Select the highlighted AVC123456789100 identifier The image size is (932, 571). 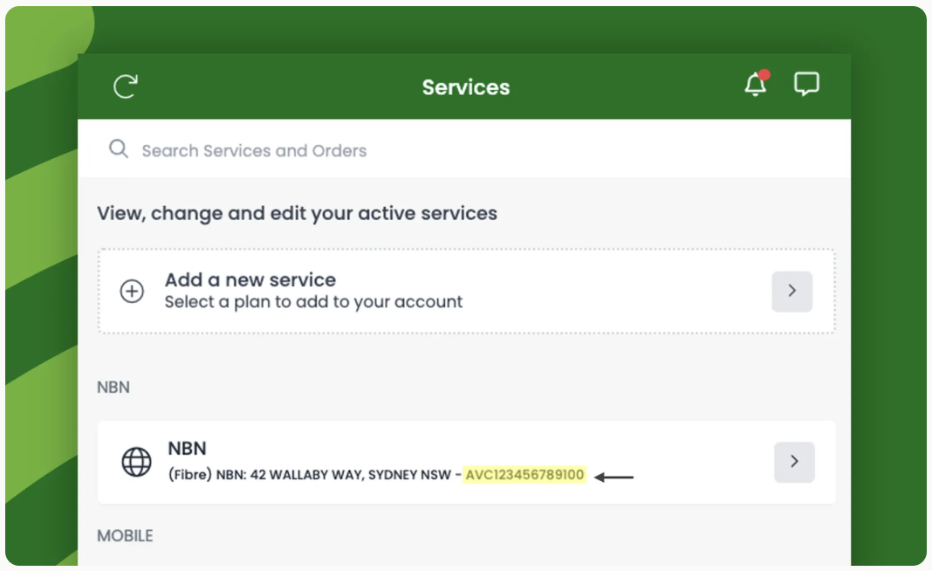524,476
